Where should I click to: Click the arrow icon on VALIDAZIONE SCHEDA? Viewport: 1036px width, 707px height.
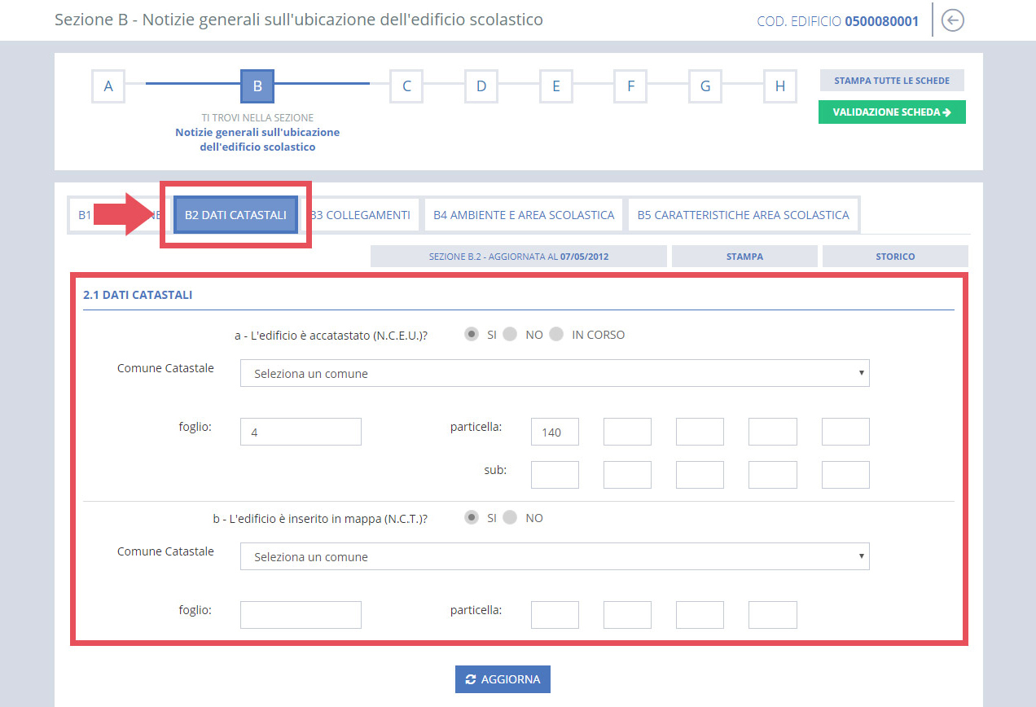point(947,112)
